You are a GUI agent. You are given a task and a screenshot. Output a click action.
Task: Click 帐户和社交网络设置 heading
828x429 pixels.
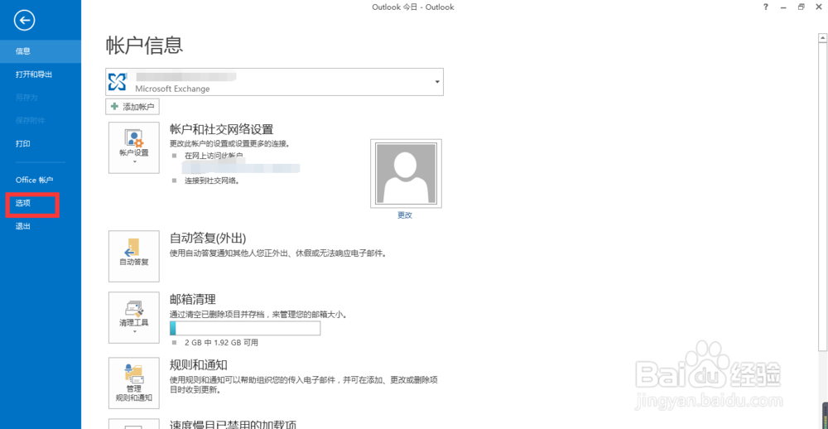coord(222,130)
